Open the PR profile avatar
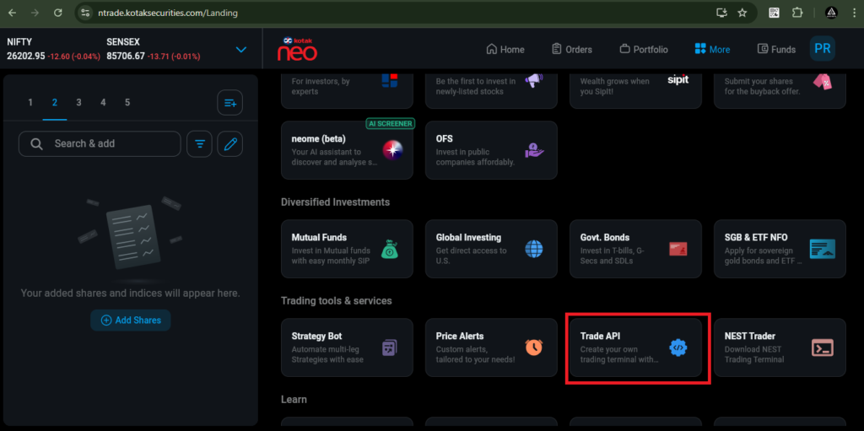This screenshot has height=431, width=864. pos(822,49)
